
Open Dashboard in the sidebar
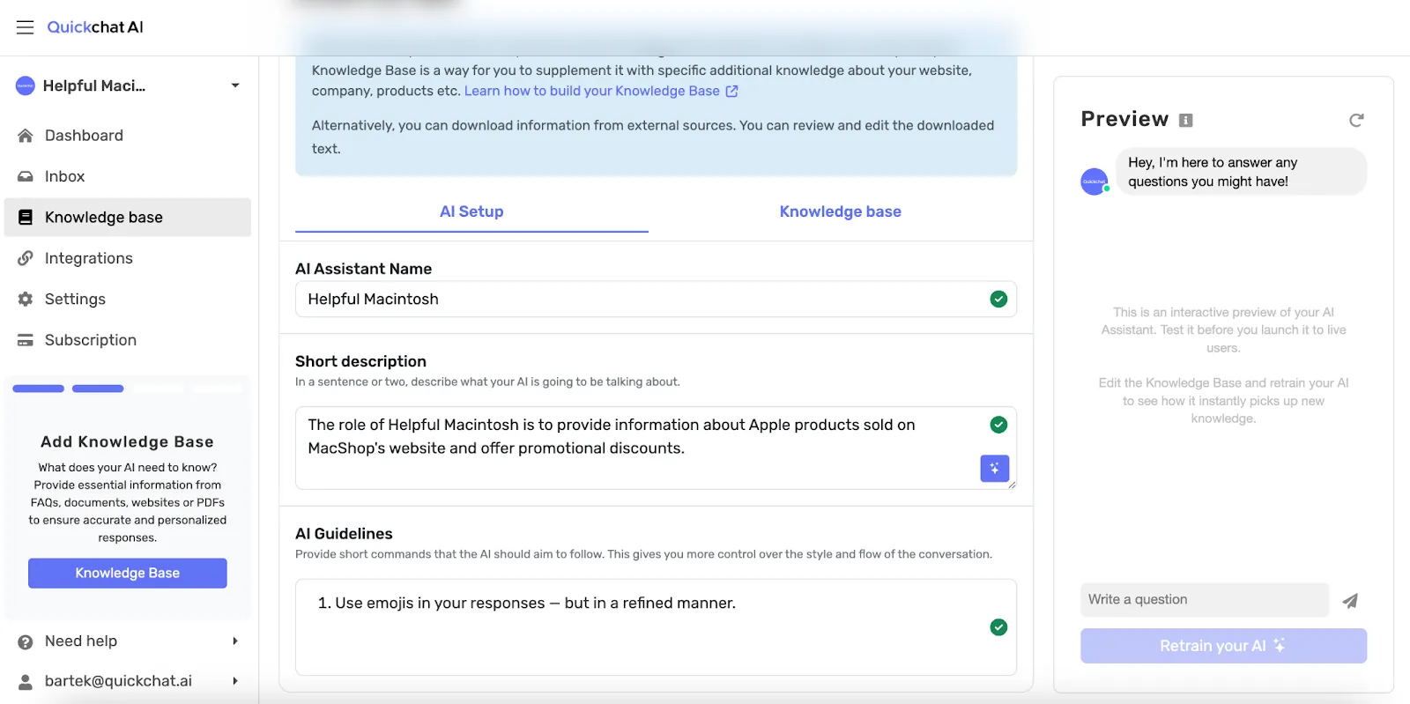tap(128, 136)
